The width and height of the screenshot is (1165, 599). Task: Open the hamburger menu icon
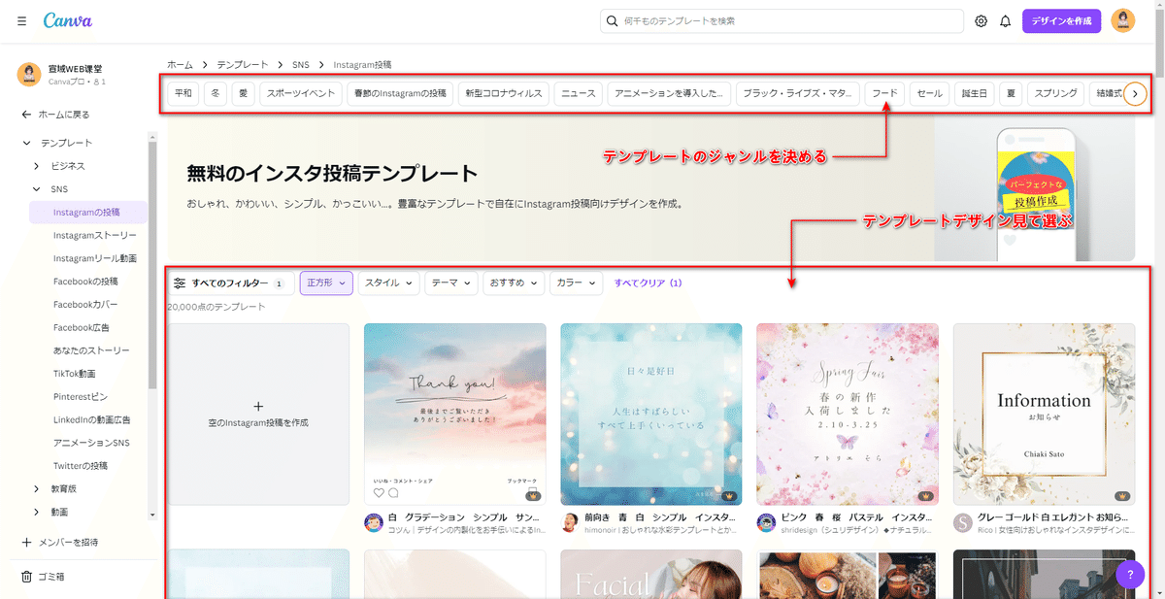click(21, 20)
